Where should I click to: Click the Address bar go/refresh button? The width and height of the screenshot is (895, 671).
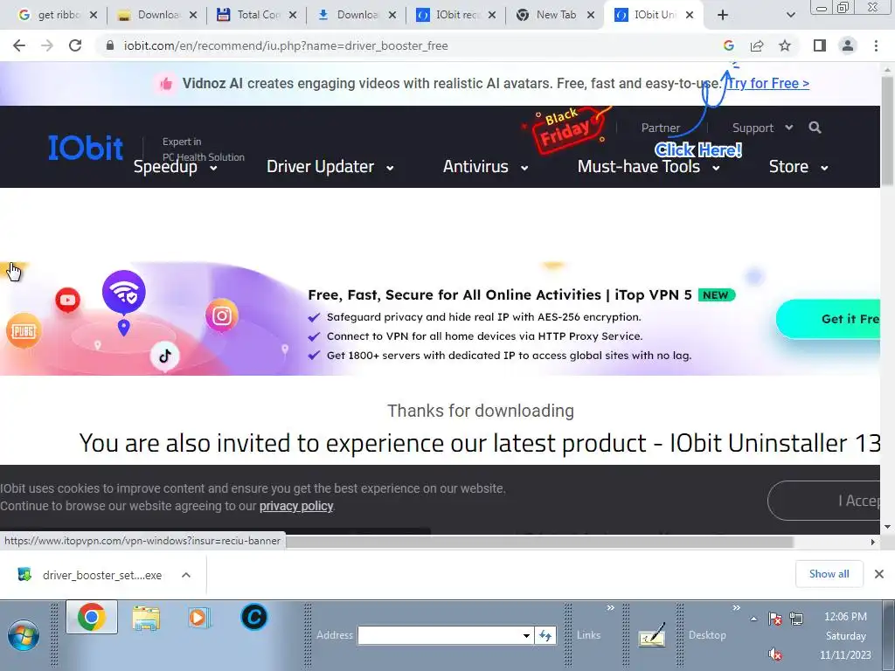545,635
